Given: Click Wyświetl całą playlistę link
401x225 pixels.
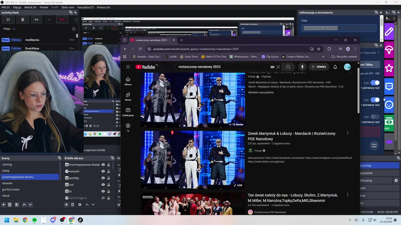Looking at the screenshot, I should click(261, 92).
